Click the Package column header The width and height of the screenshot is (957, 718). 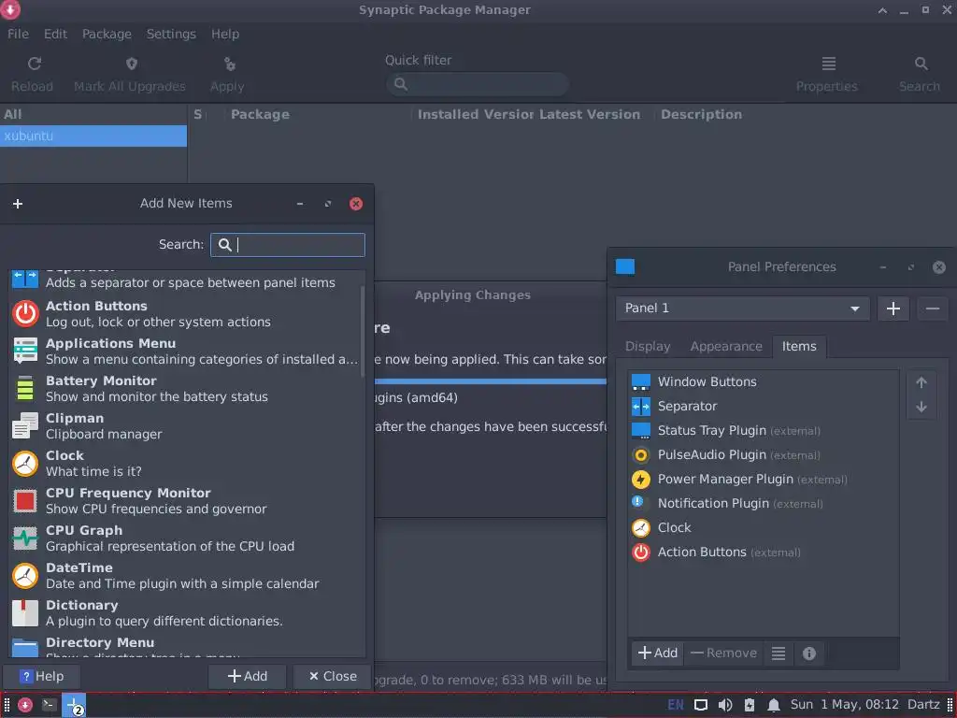(260, 114)
